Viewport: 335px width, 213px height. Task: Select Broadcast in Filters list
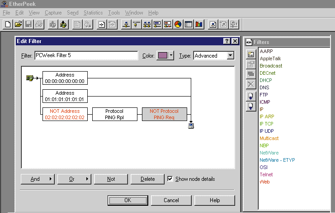pyautogui.click(x=271, y=66)
